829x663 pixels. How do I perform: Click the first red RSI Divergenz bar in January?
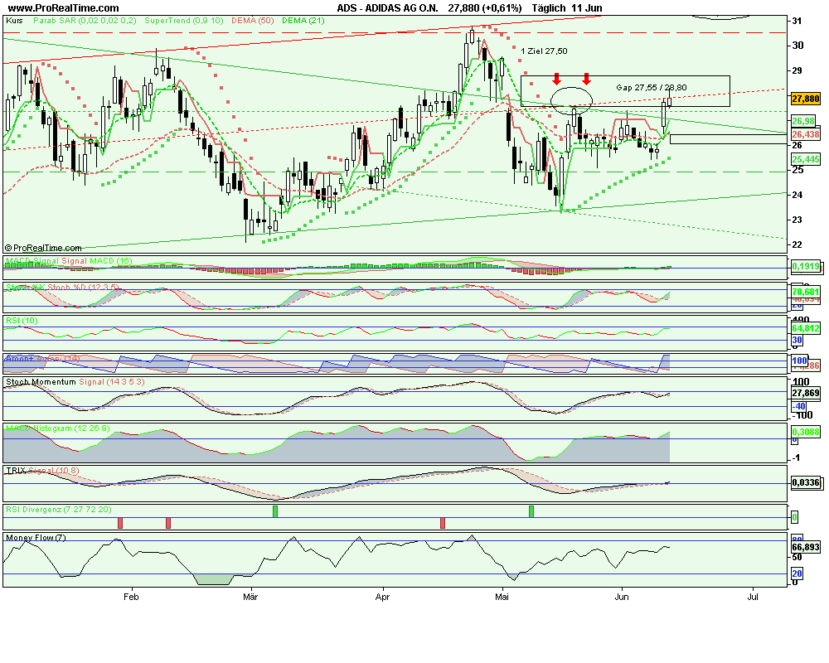click(x=120, y=523)
